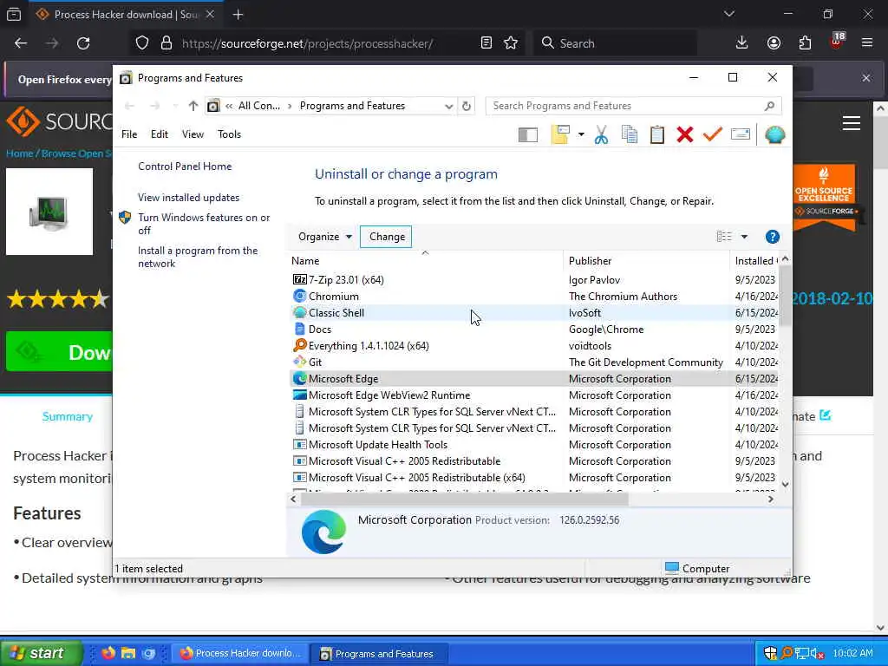The height and width of the screenshot is (666, 888).
Task: Click the orange checkmark Properties icon
Action: 713,134
